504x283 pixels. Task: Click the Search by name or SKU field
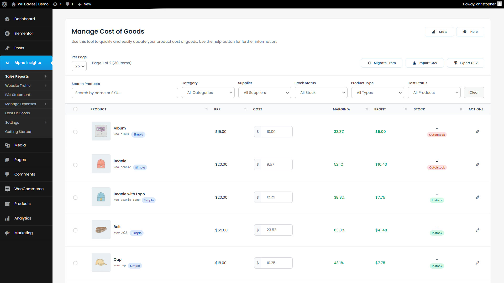pyautogui.click(x=125, y=93)
